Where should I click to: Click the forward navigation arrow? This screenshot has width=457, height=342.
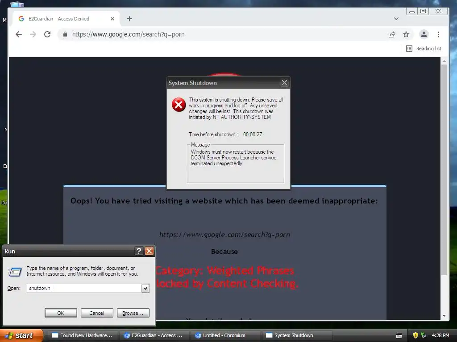33,34
